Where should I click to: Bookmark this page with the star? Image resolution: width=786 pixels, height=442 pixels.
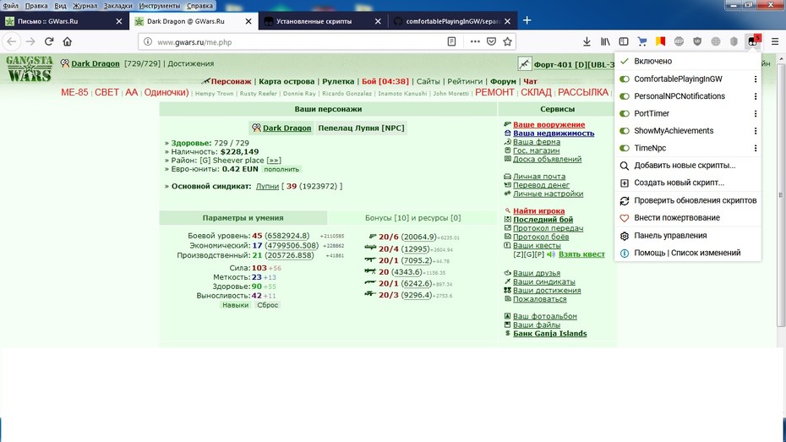[507, 41]
